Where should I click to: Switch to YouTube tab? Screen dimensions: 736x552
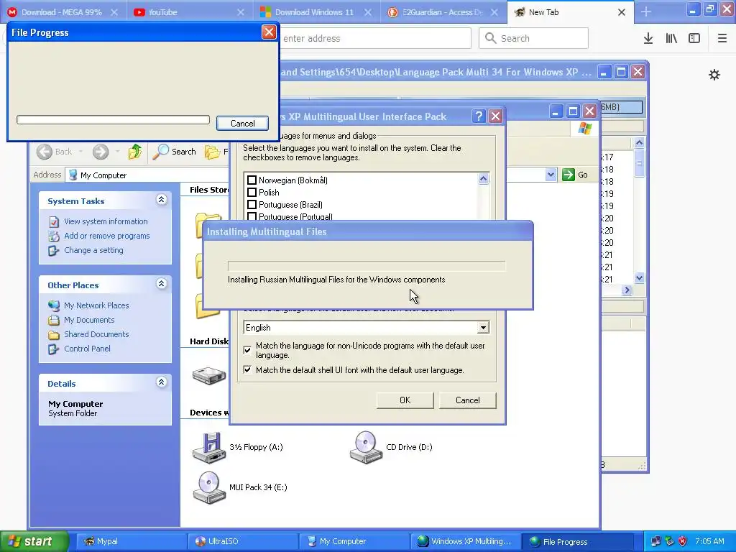coord(190,12)
